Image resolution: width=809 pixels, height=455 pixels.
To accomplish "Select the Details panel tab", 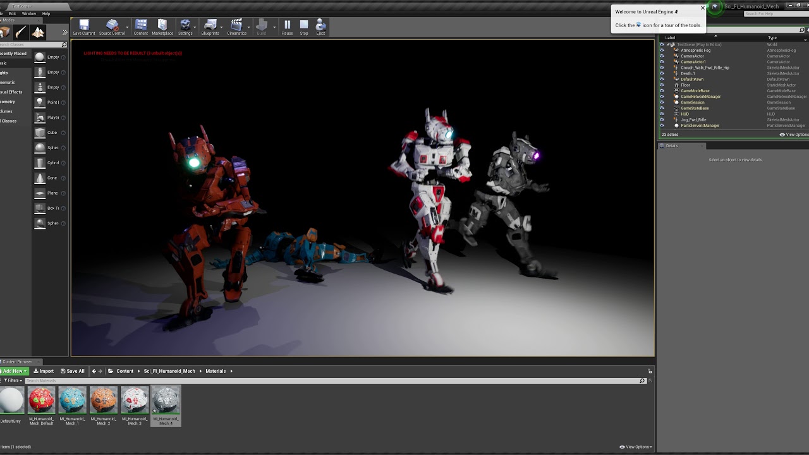I will [x=672, y=145].
